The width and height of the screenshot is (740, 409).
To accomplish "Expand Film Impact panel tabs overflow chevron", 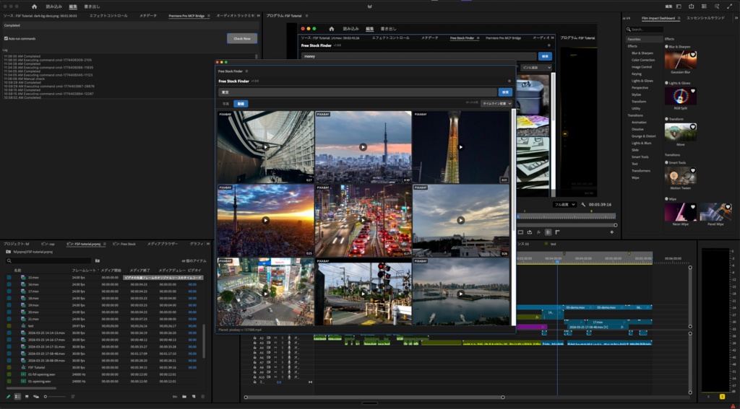I will [736, 18].
